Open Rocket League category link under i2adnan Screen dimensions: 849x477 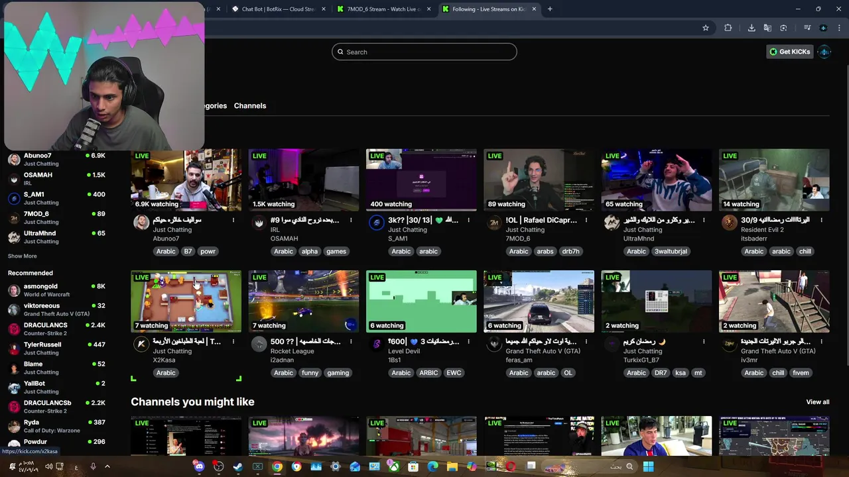(292, 351)
